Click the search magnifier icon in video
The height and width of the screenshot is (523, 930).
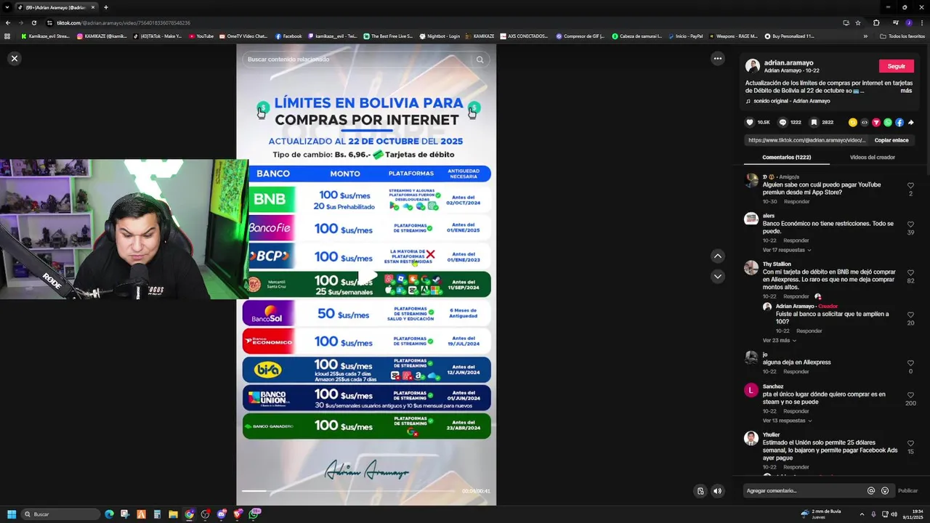pyautogui.click(x=480, y=60)
